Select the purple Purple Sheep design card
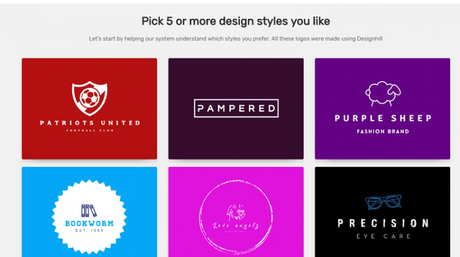460x257 pixels. pyautogui.click(x=383, y=108)
